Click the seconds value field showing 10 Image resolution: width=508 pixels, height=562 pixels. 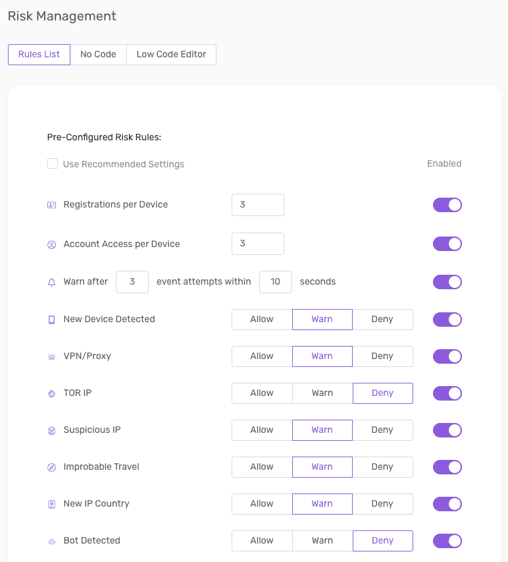point(275,282)
